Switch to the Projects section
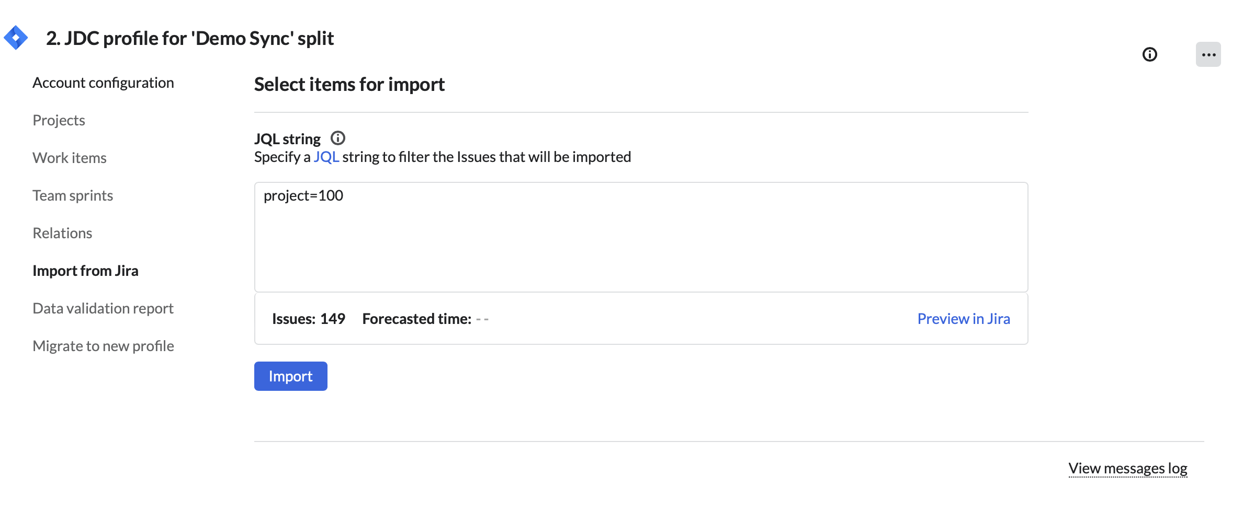The height and width of the screenshot is (511, 1243). pos(59,120)
